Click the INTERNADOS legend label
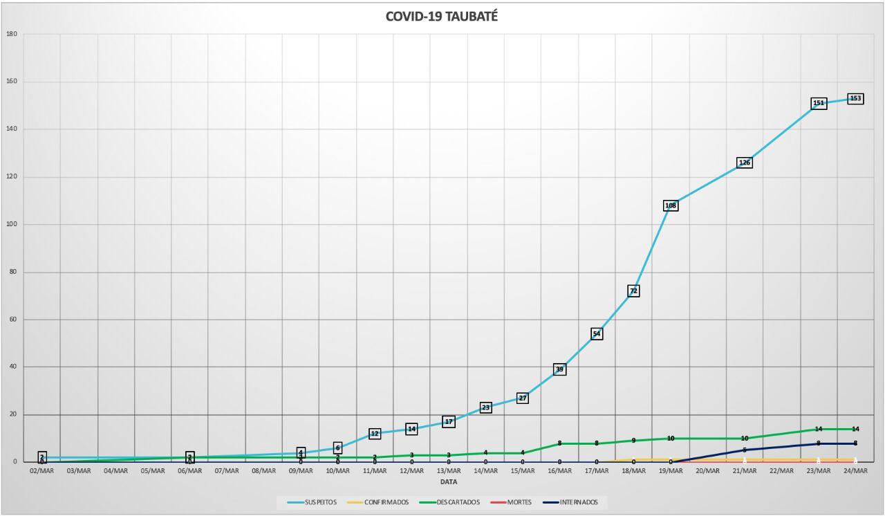The image size is (885, 516). (x=578, y=502)
